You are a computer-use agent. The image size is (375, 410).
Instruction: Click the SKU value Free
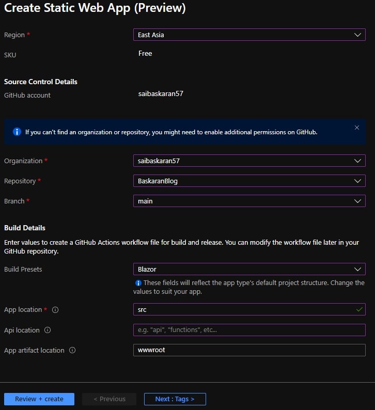(x=145, y=53)
